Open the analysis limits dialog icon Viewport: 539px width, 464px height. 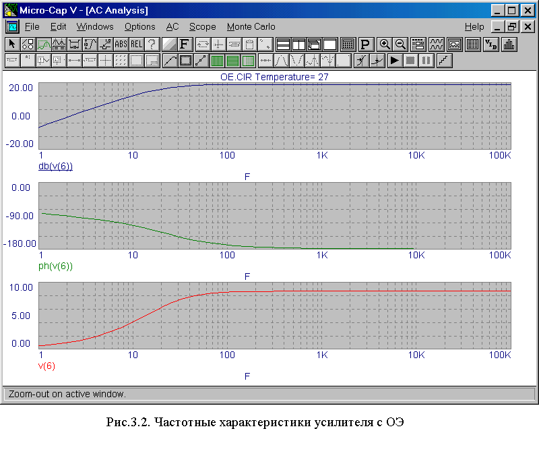coord(418,45)
